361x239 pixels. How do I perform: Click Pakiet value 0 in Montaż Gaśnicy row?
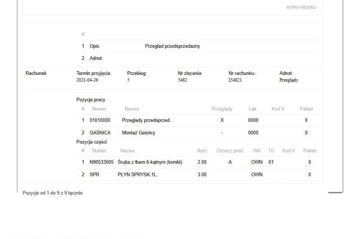pos(306,133)
